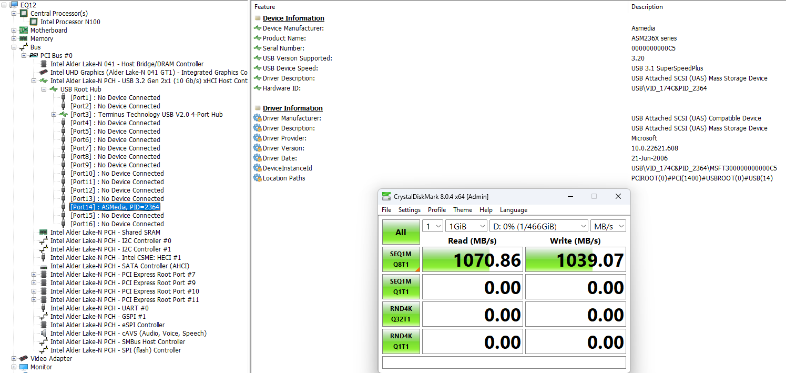Click the cAVS audio device icon
This screenshot has height=373, width=786.
(x=44, y=333)
